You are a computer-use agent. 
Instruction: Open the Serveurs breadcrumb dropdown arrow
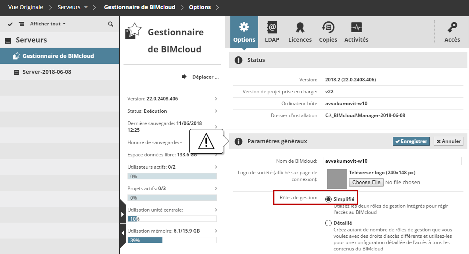[86, 7]
